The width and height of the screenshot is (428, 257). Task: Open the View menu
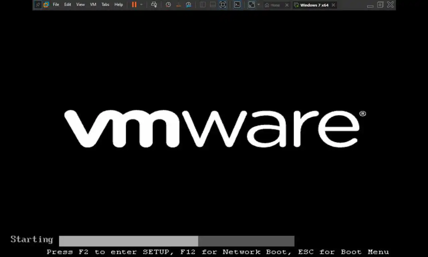coord(80,5)
